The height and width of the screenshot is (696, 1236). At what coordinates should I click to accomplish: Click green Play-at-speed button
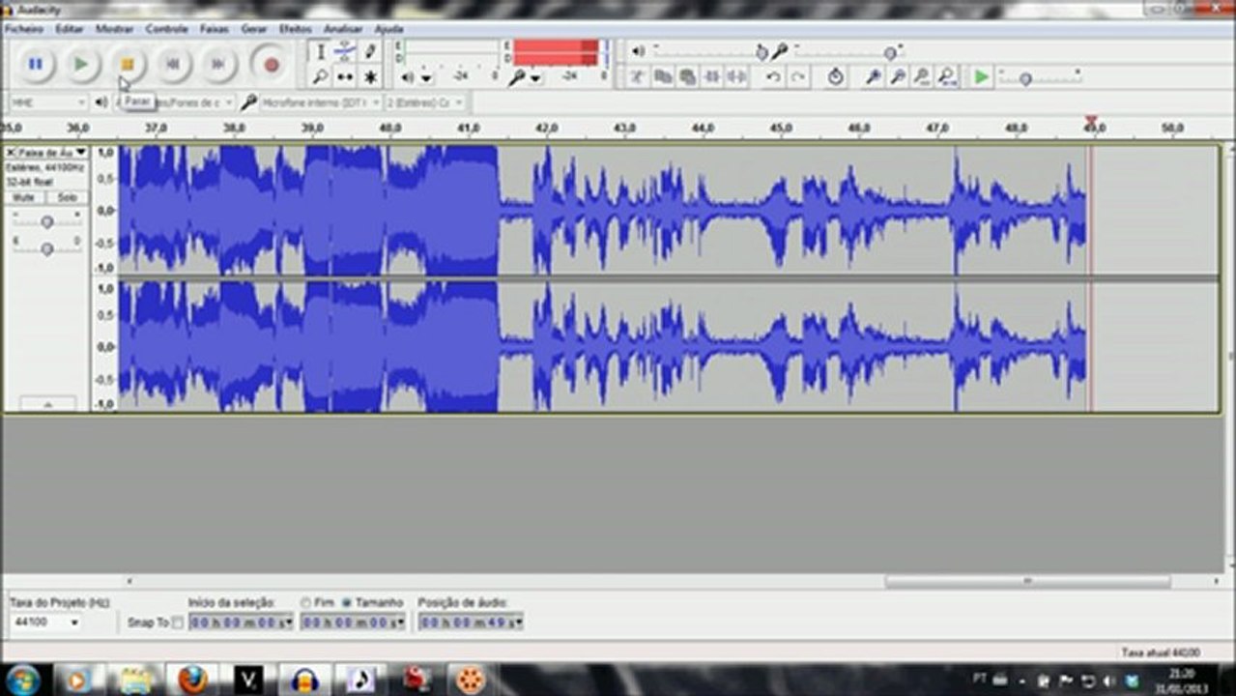click(x=981, y=76)
